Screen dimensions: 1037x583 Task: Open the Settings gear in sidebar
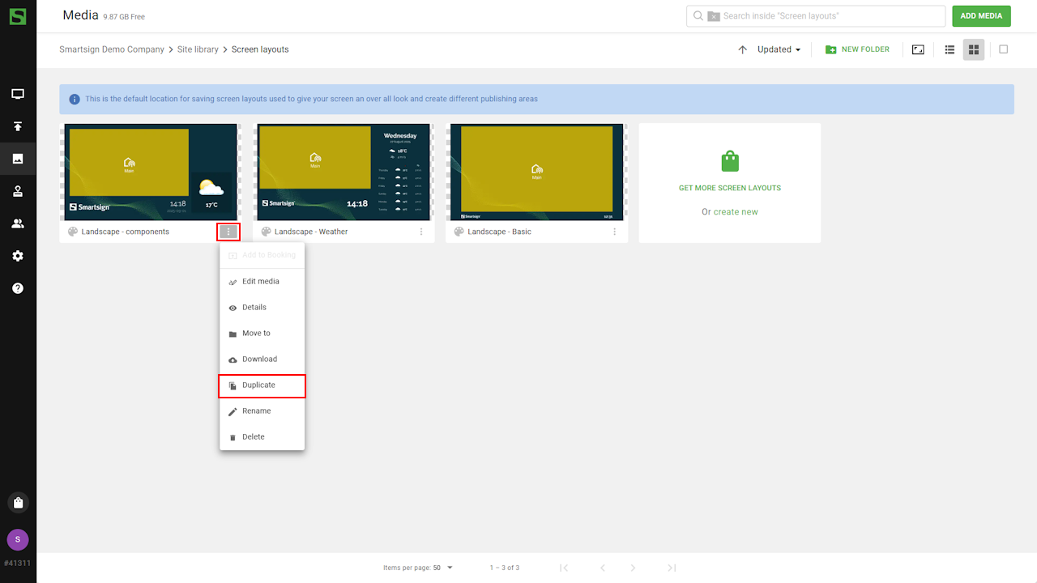18,256
